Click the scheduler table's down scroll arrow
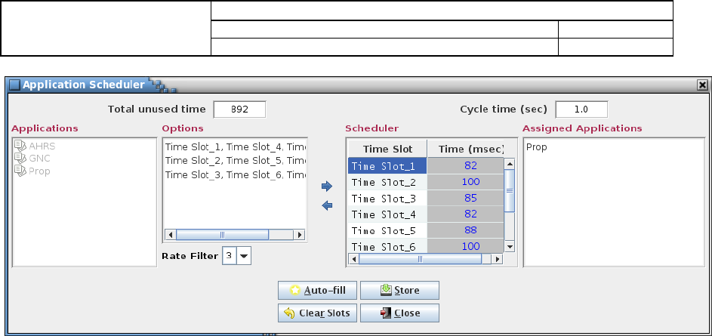This screenshot has width=712, height=336. (510, 247)
